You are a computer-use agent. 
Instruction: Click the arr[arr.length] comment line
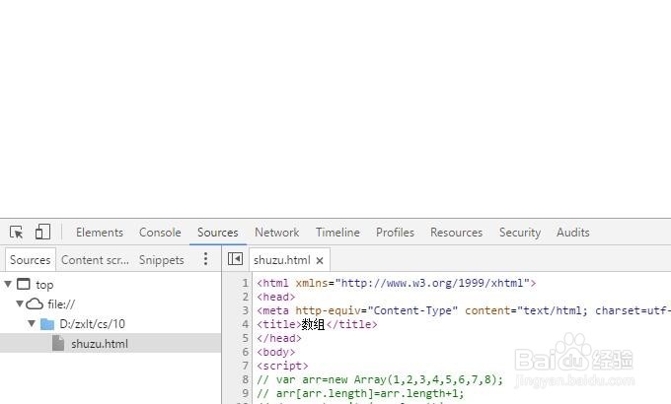(360, 393)
